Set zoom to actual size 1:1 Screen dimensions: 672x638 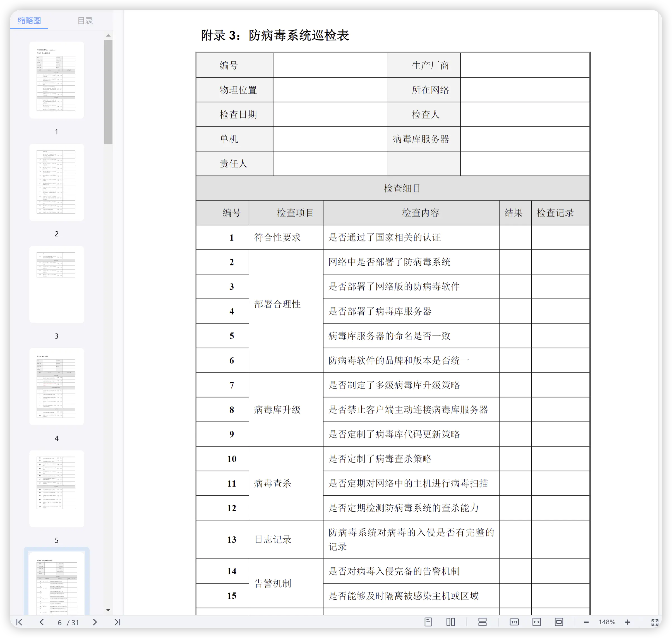point(514,622)
